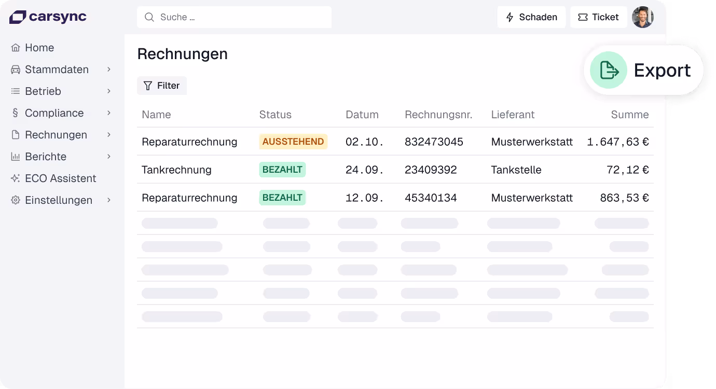Sort by Status column header

[x=276, y=115]
